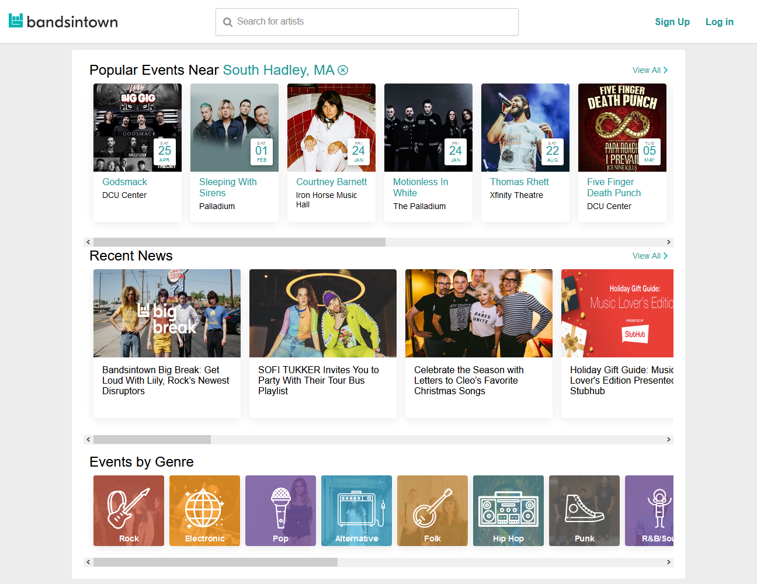View All popular events
Screen dimensions: 757x584
[650, 70]
